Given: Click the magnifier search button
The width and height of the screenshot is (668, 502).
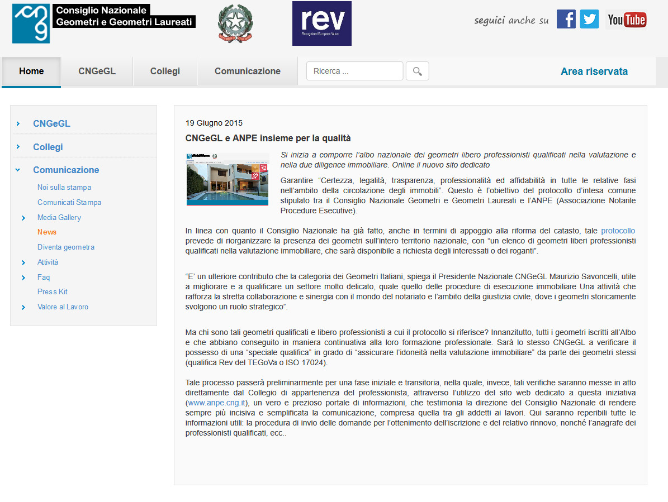Looking at the screenshot, I should pyautogui.click(x=418, y=71).
